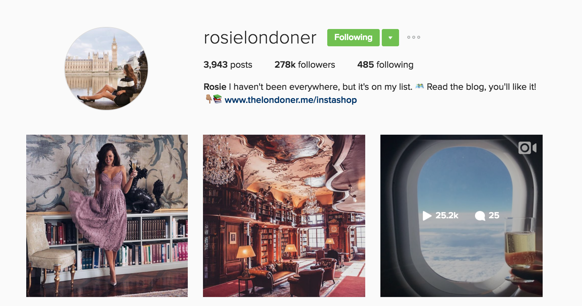Click the map emoji in bio
The image size is (582, 306).
[419, 86]
